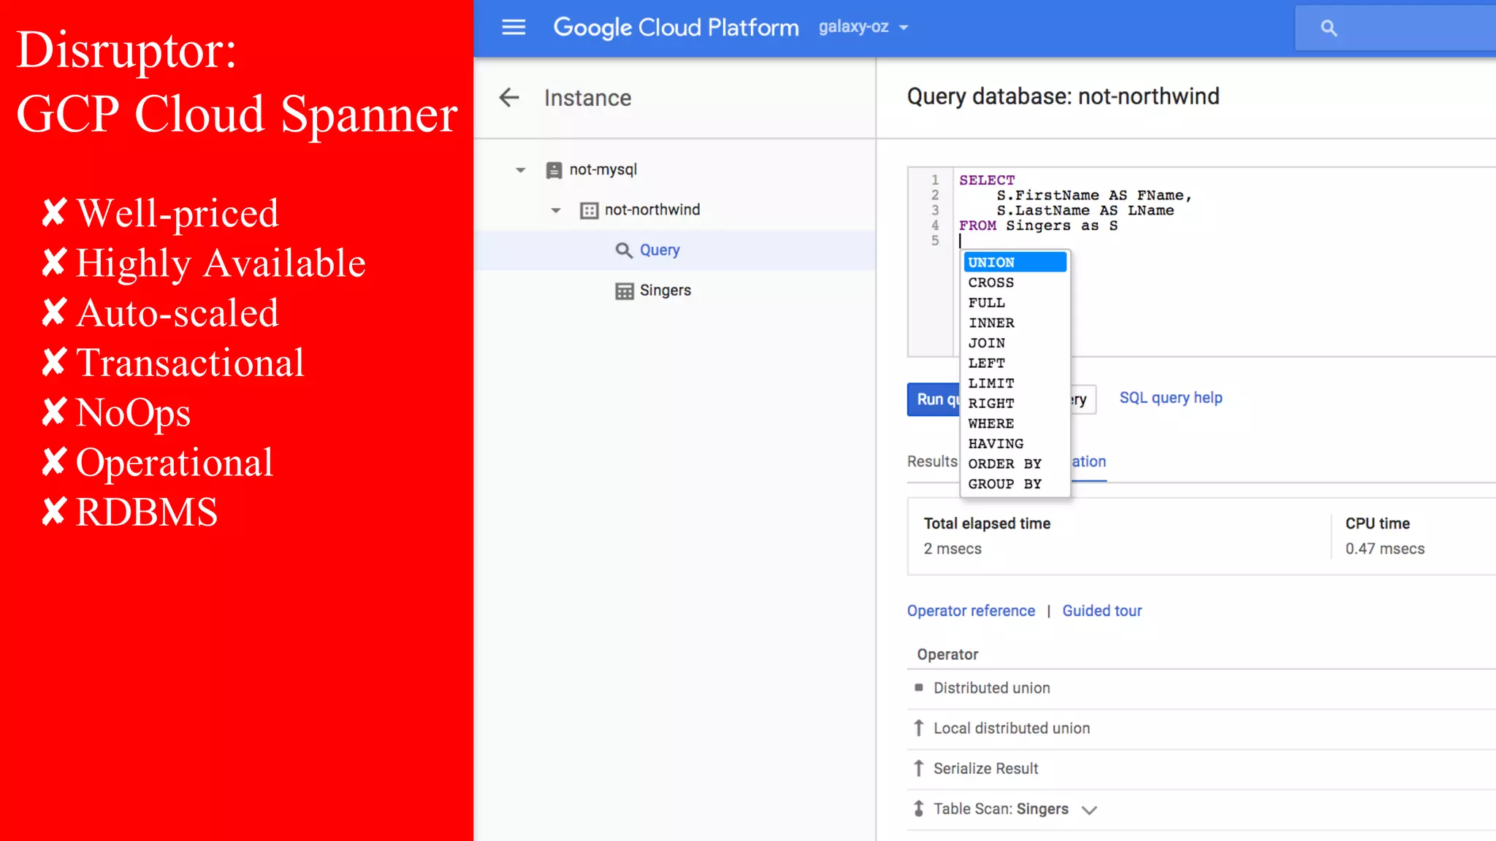Click line number 1 in the editor gutter
Image resolution: width=1496 pixels, height=841 pixels.
point(935,180)
